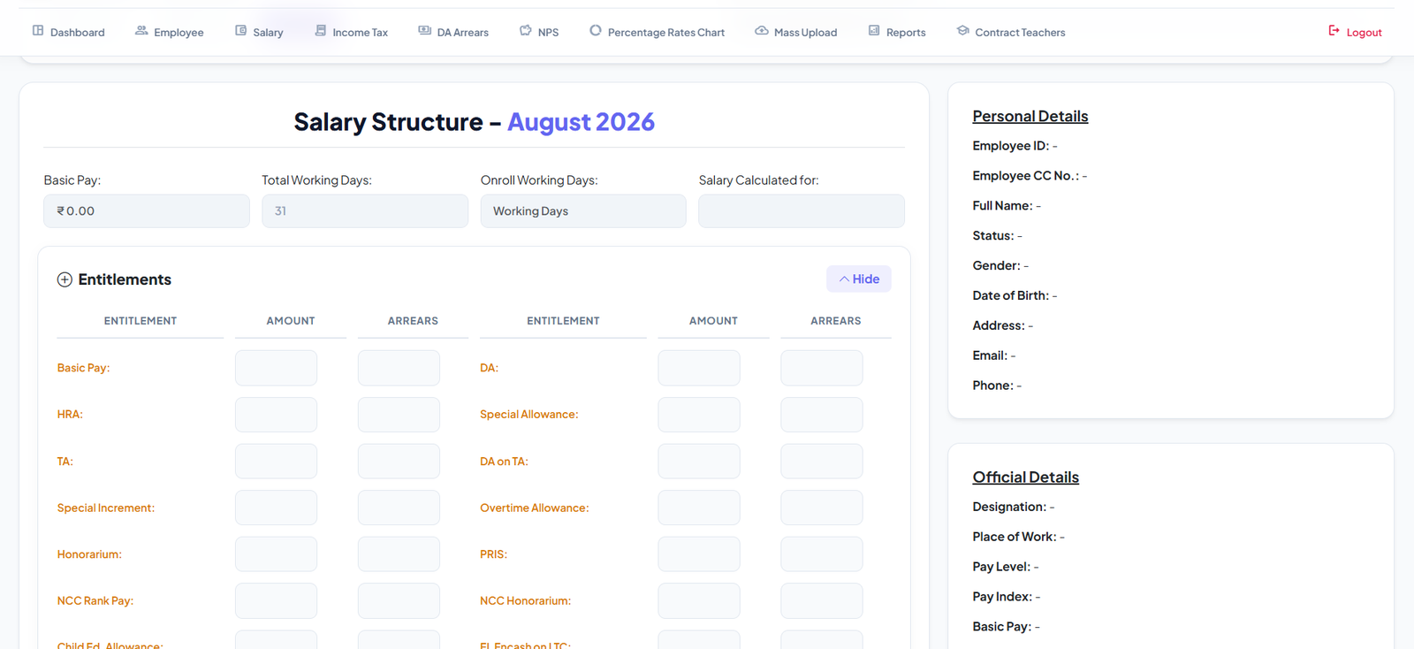Click the NCC Rank Pay amount field
The image size is (1414, 649).
point(276,601)
